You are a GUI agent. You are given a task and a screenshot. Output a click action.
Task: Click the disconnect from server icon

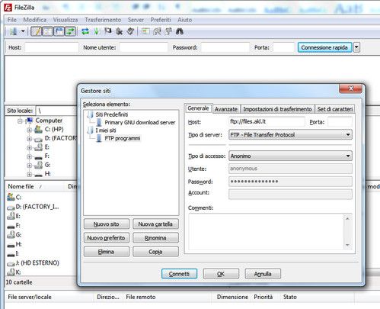(x=119, y=31)
